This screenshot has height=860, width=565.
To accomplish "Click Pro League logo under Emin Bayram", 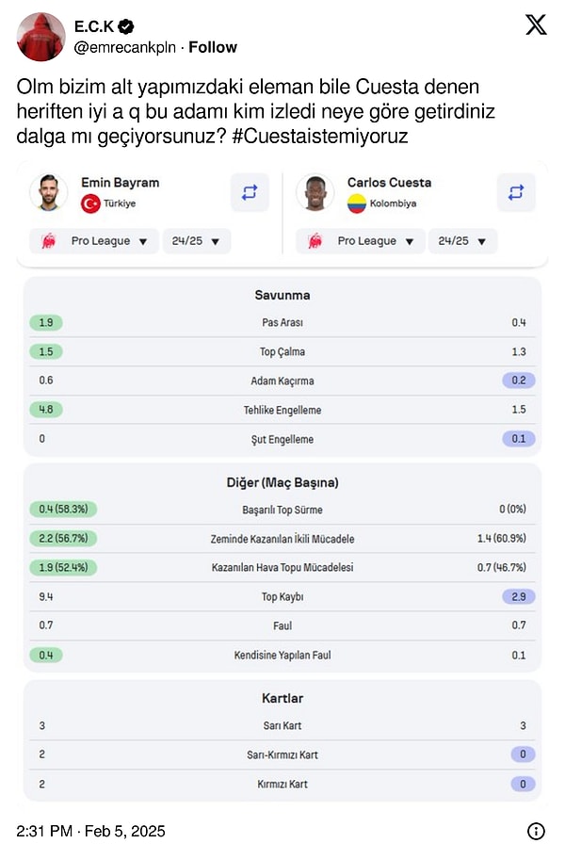I will click(49, 241).
